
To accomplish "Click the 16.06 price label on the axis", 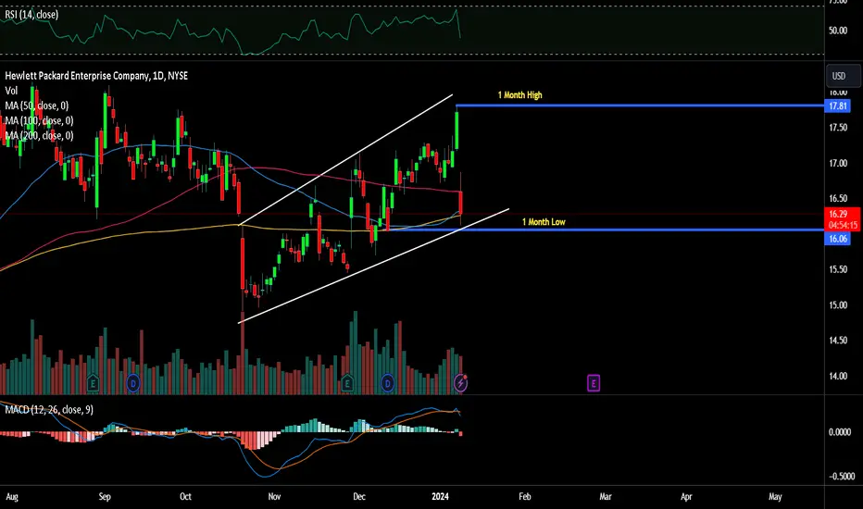I will tap(838, 238).
